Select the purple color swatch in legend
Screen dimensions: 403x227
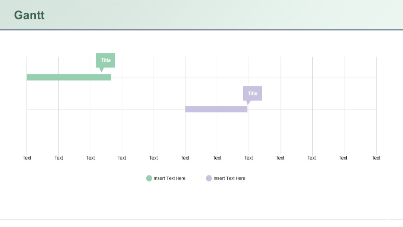209,178
